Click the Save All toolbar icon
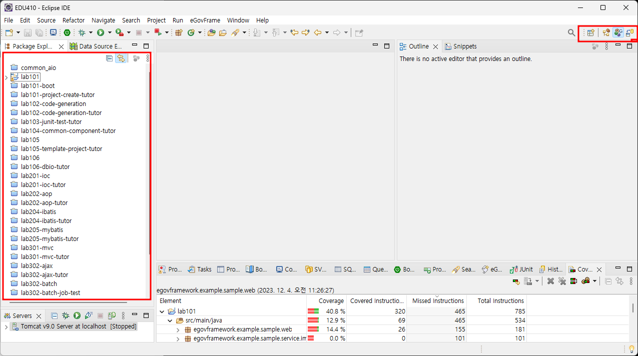This screenshot has height=356, width=638. pyautogui.click(x=38, y=32)
